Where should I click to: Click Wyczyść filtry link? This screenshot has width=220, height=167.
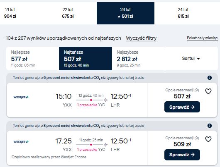pyautogui.click(x=141, y=38)
